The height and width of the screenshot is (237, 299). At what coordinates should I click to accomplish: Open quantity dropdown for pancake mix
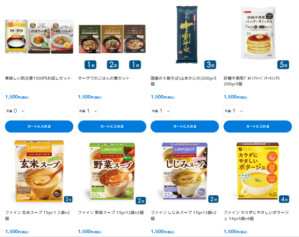coord(234,111)
